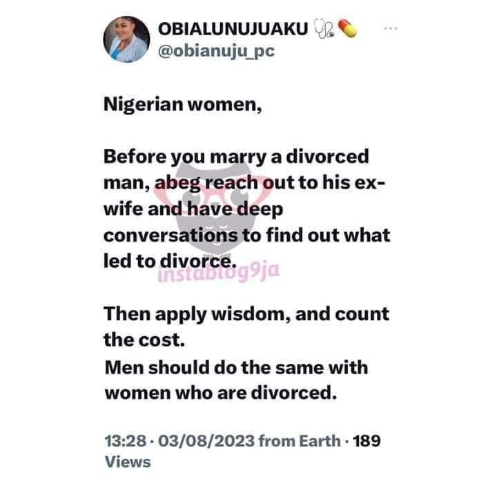497x497 pixels.
Task: Click the 'conversations to find out what' line
Action: coord(247,235)
